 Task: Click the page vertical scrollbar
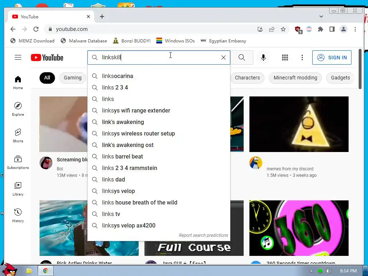[x=360, y=69]
